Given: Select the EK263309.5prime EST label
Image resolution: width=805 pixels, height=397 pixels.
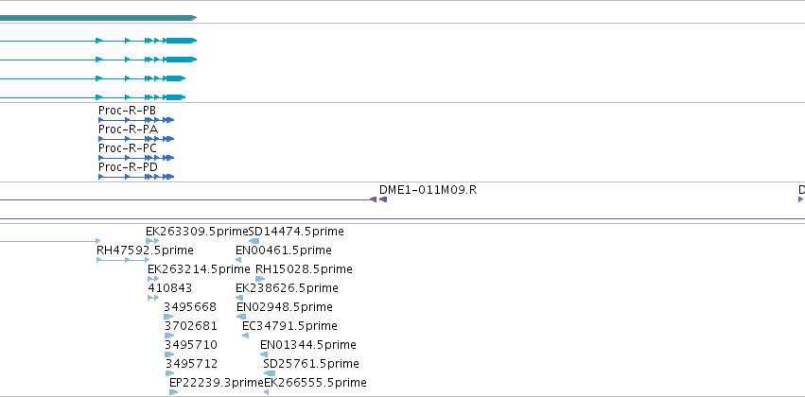Looking at the screenshot, I should [x=197, y=232].
